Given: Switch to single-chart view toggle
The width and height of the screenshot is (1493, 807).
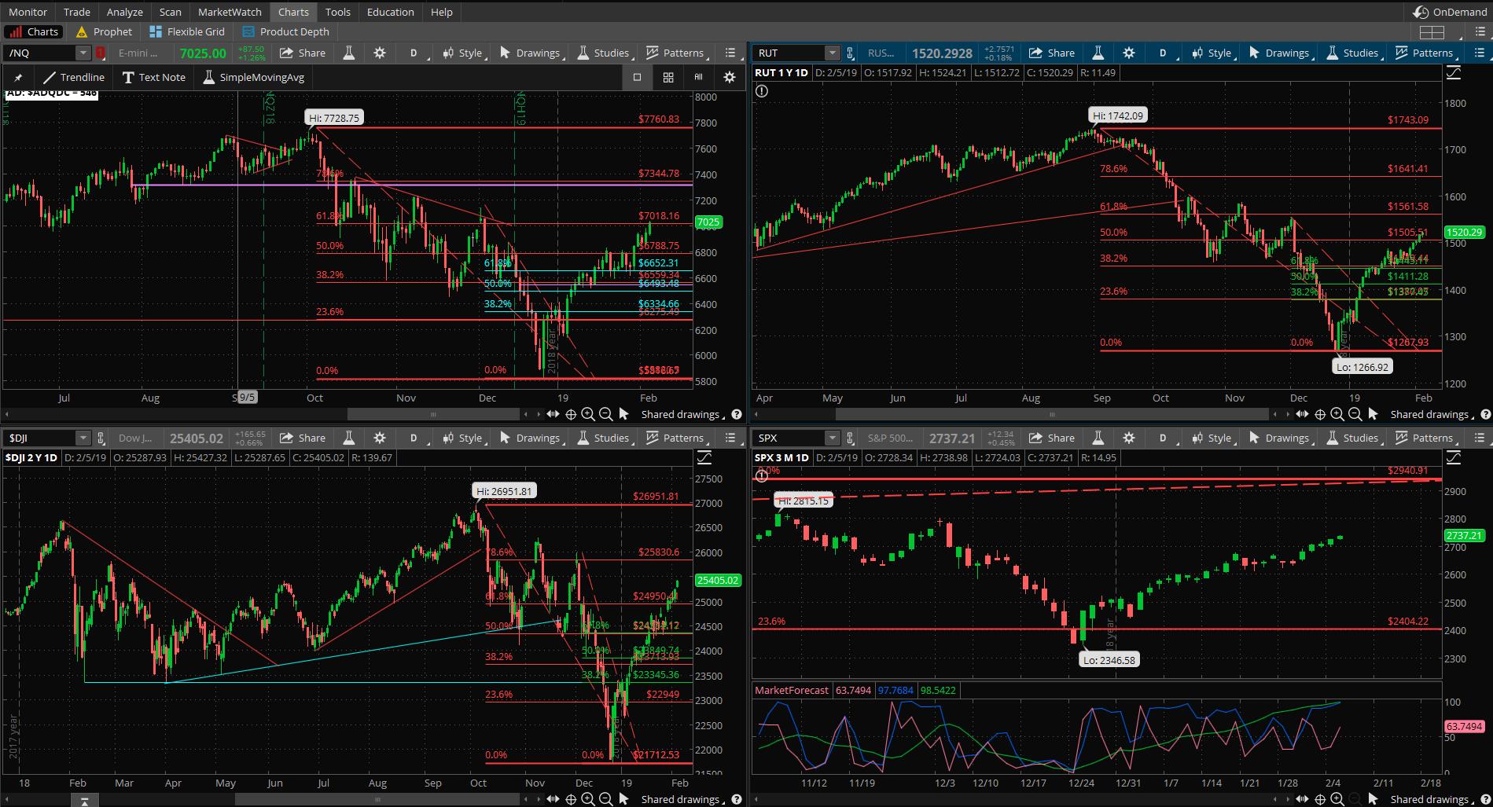Looking at the screenshot, I should click(637, 77).
